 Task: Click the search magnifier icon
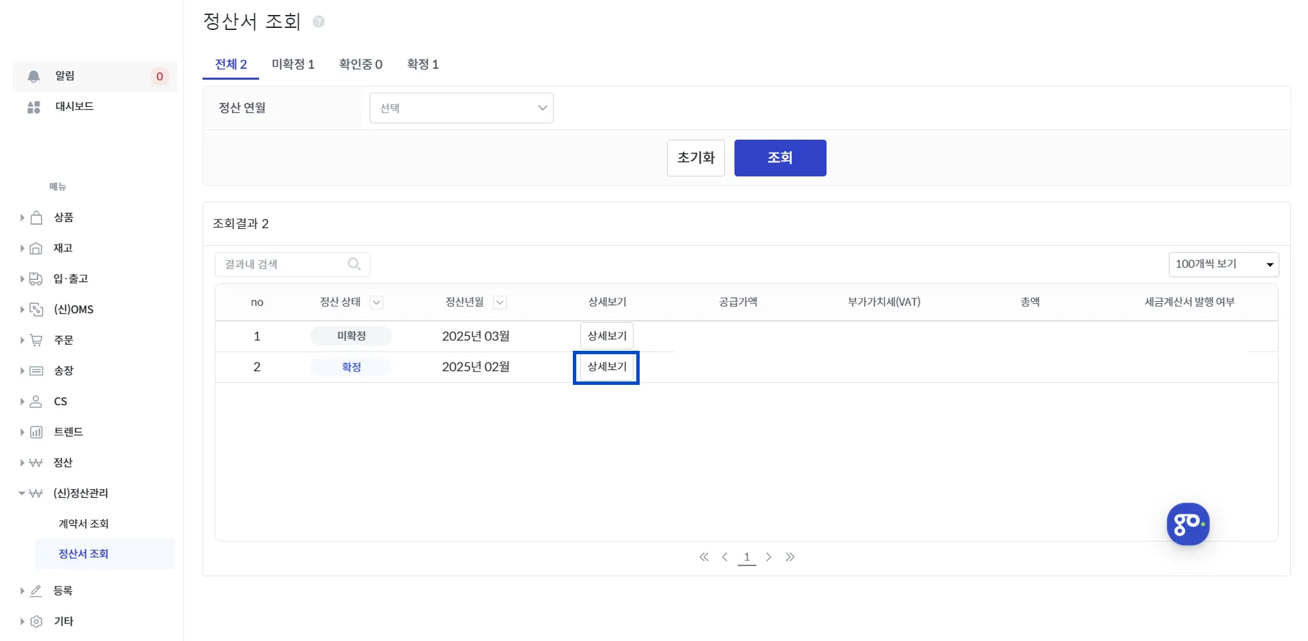354,264
